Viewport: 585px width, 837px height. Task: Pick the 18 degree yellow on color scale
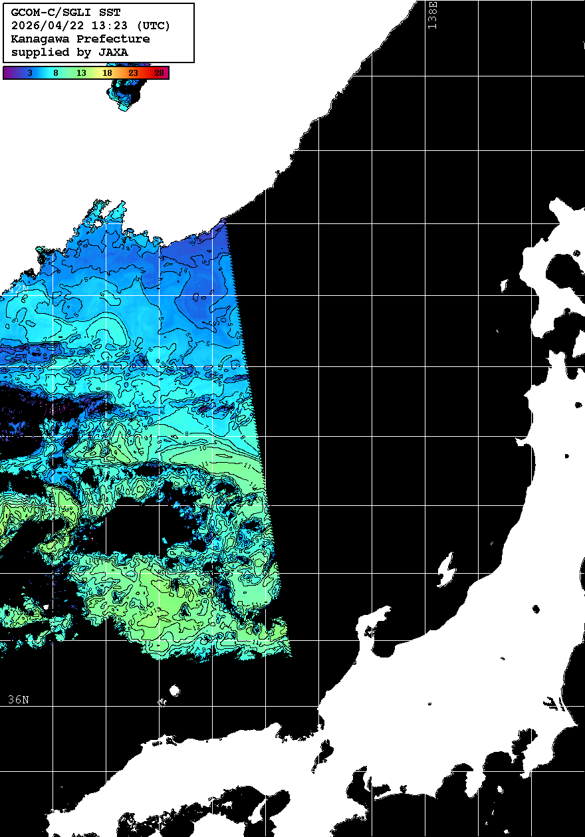tap(107, 73)
